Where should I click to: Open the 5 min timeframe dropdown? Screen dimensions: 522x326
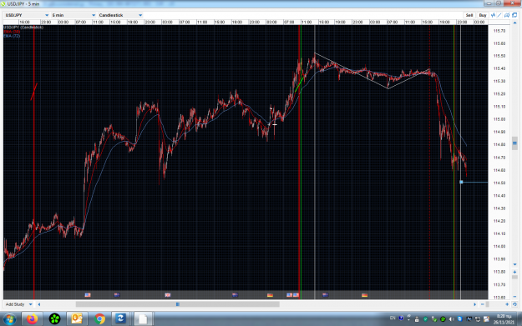pyautogui.click(x=73, y=15)
